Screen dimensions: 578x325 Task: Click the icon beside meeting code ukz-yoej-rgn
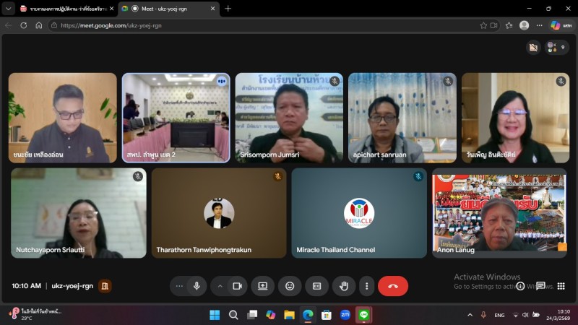coord(105,286)
